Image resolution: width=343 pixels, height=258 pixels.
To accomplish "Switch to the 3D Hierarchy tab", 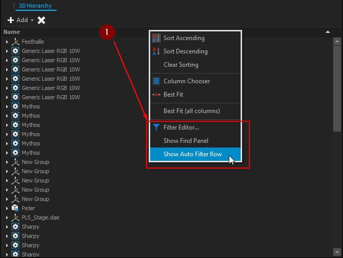I will tap(35, 6).
